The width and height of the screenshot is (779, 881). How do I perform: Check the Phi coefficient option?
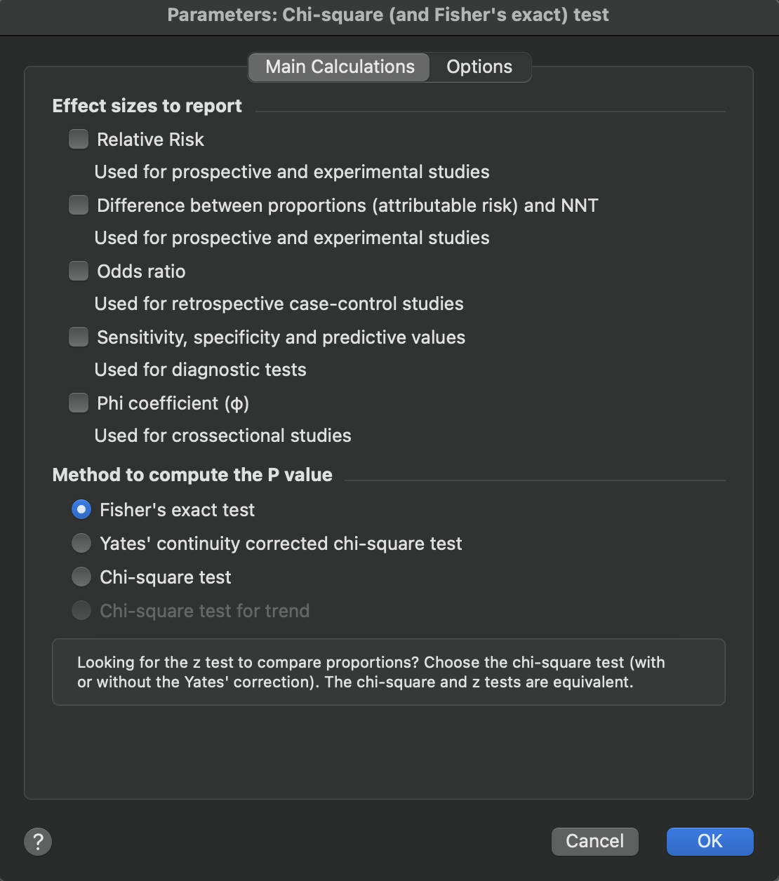pyautogui.click(x=79, y=403)
